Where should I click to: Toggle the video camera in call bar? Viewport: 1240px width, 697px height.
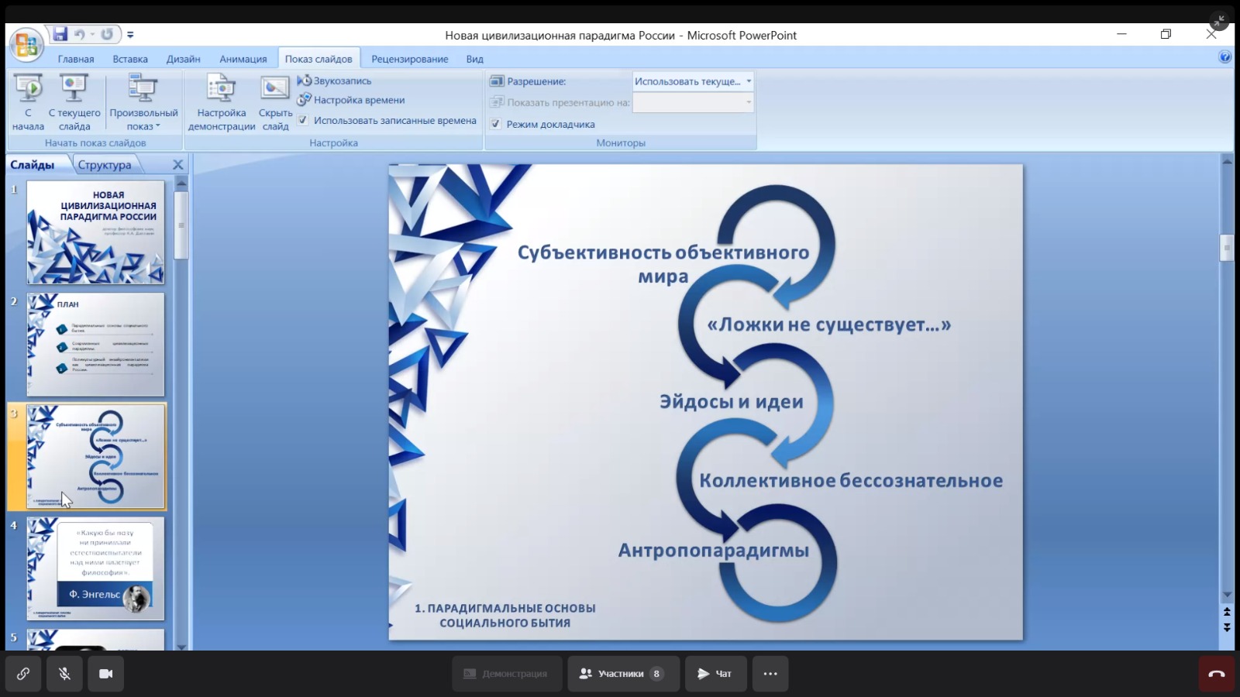tap(106, 674)
